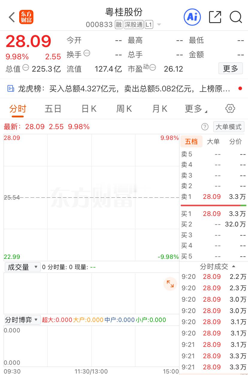Switch to 周K tab
The image size is (248, 375).
[124, 109]
